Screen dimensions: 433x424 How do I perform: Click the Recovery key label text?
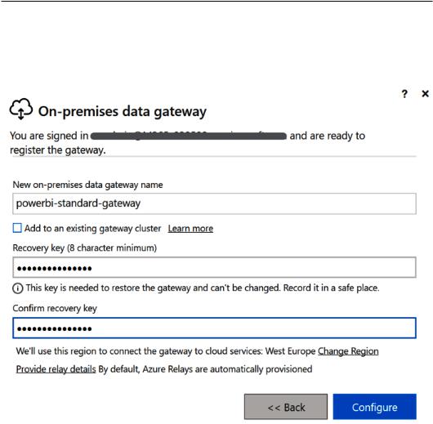(x=84, y=248)
